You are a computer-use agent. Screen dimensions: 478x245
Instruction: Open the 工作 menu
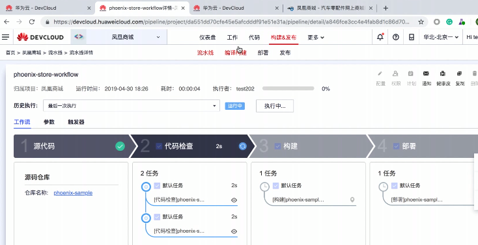click(232, 38)
